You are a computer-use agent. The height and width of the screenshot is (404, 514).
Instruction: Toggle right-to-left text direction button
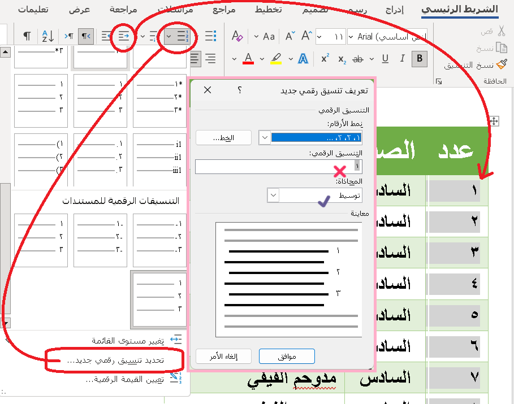click(86, 37)
